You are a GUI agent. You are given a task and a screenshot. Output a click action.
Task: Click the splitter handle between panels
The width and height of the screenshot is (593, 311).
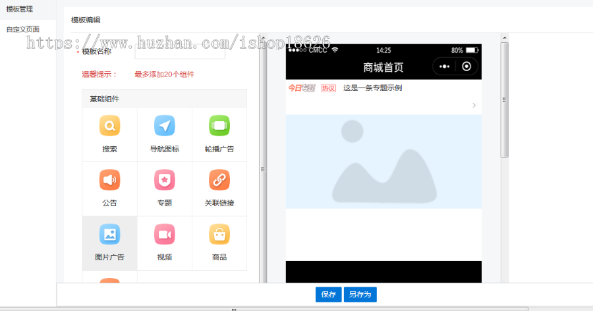263,169
